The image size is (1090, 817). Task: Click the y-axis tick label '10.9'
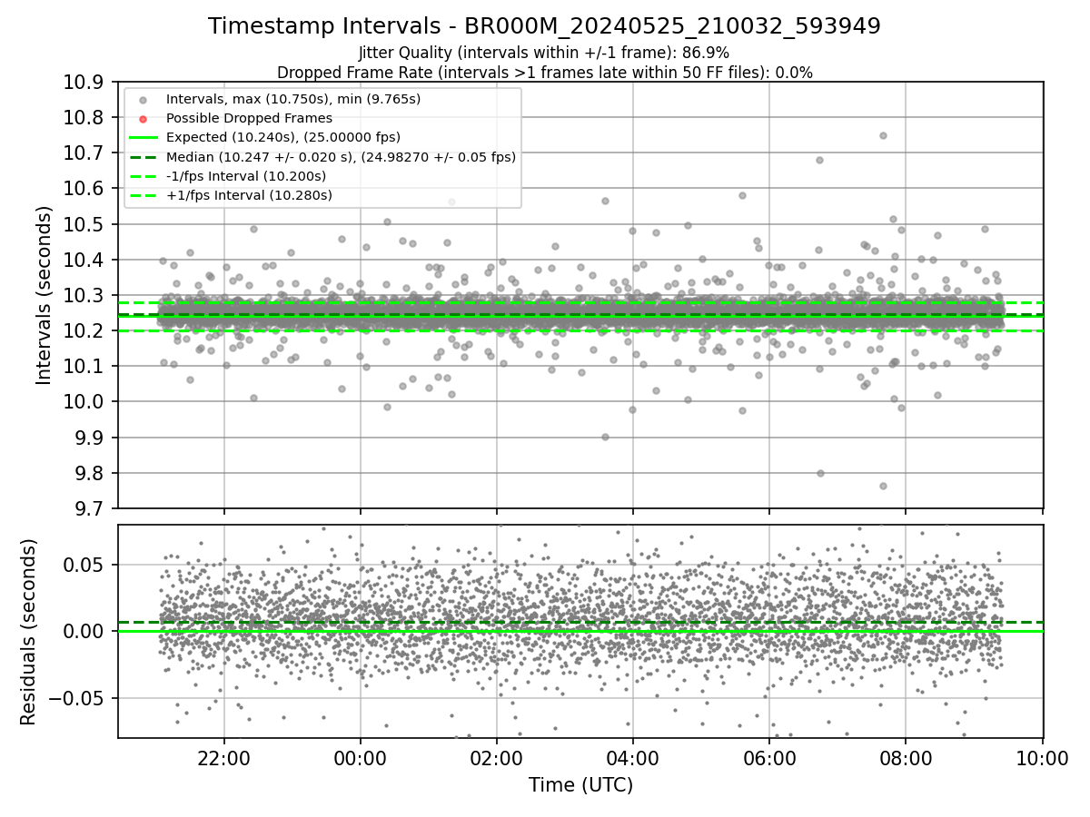(83, 82)
